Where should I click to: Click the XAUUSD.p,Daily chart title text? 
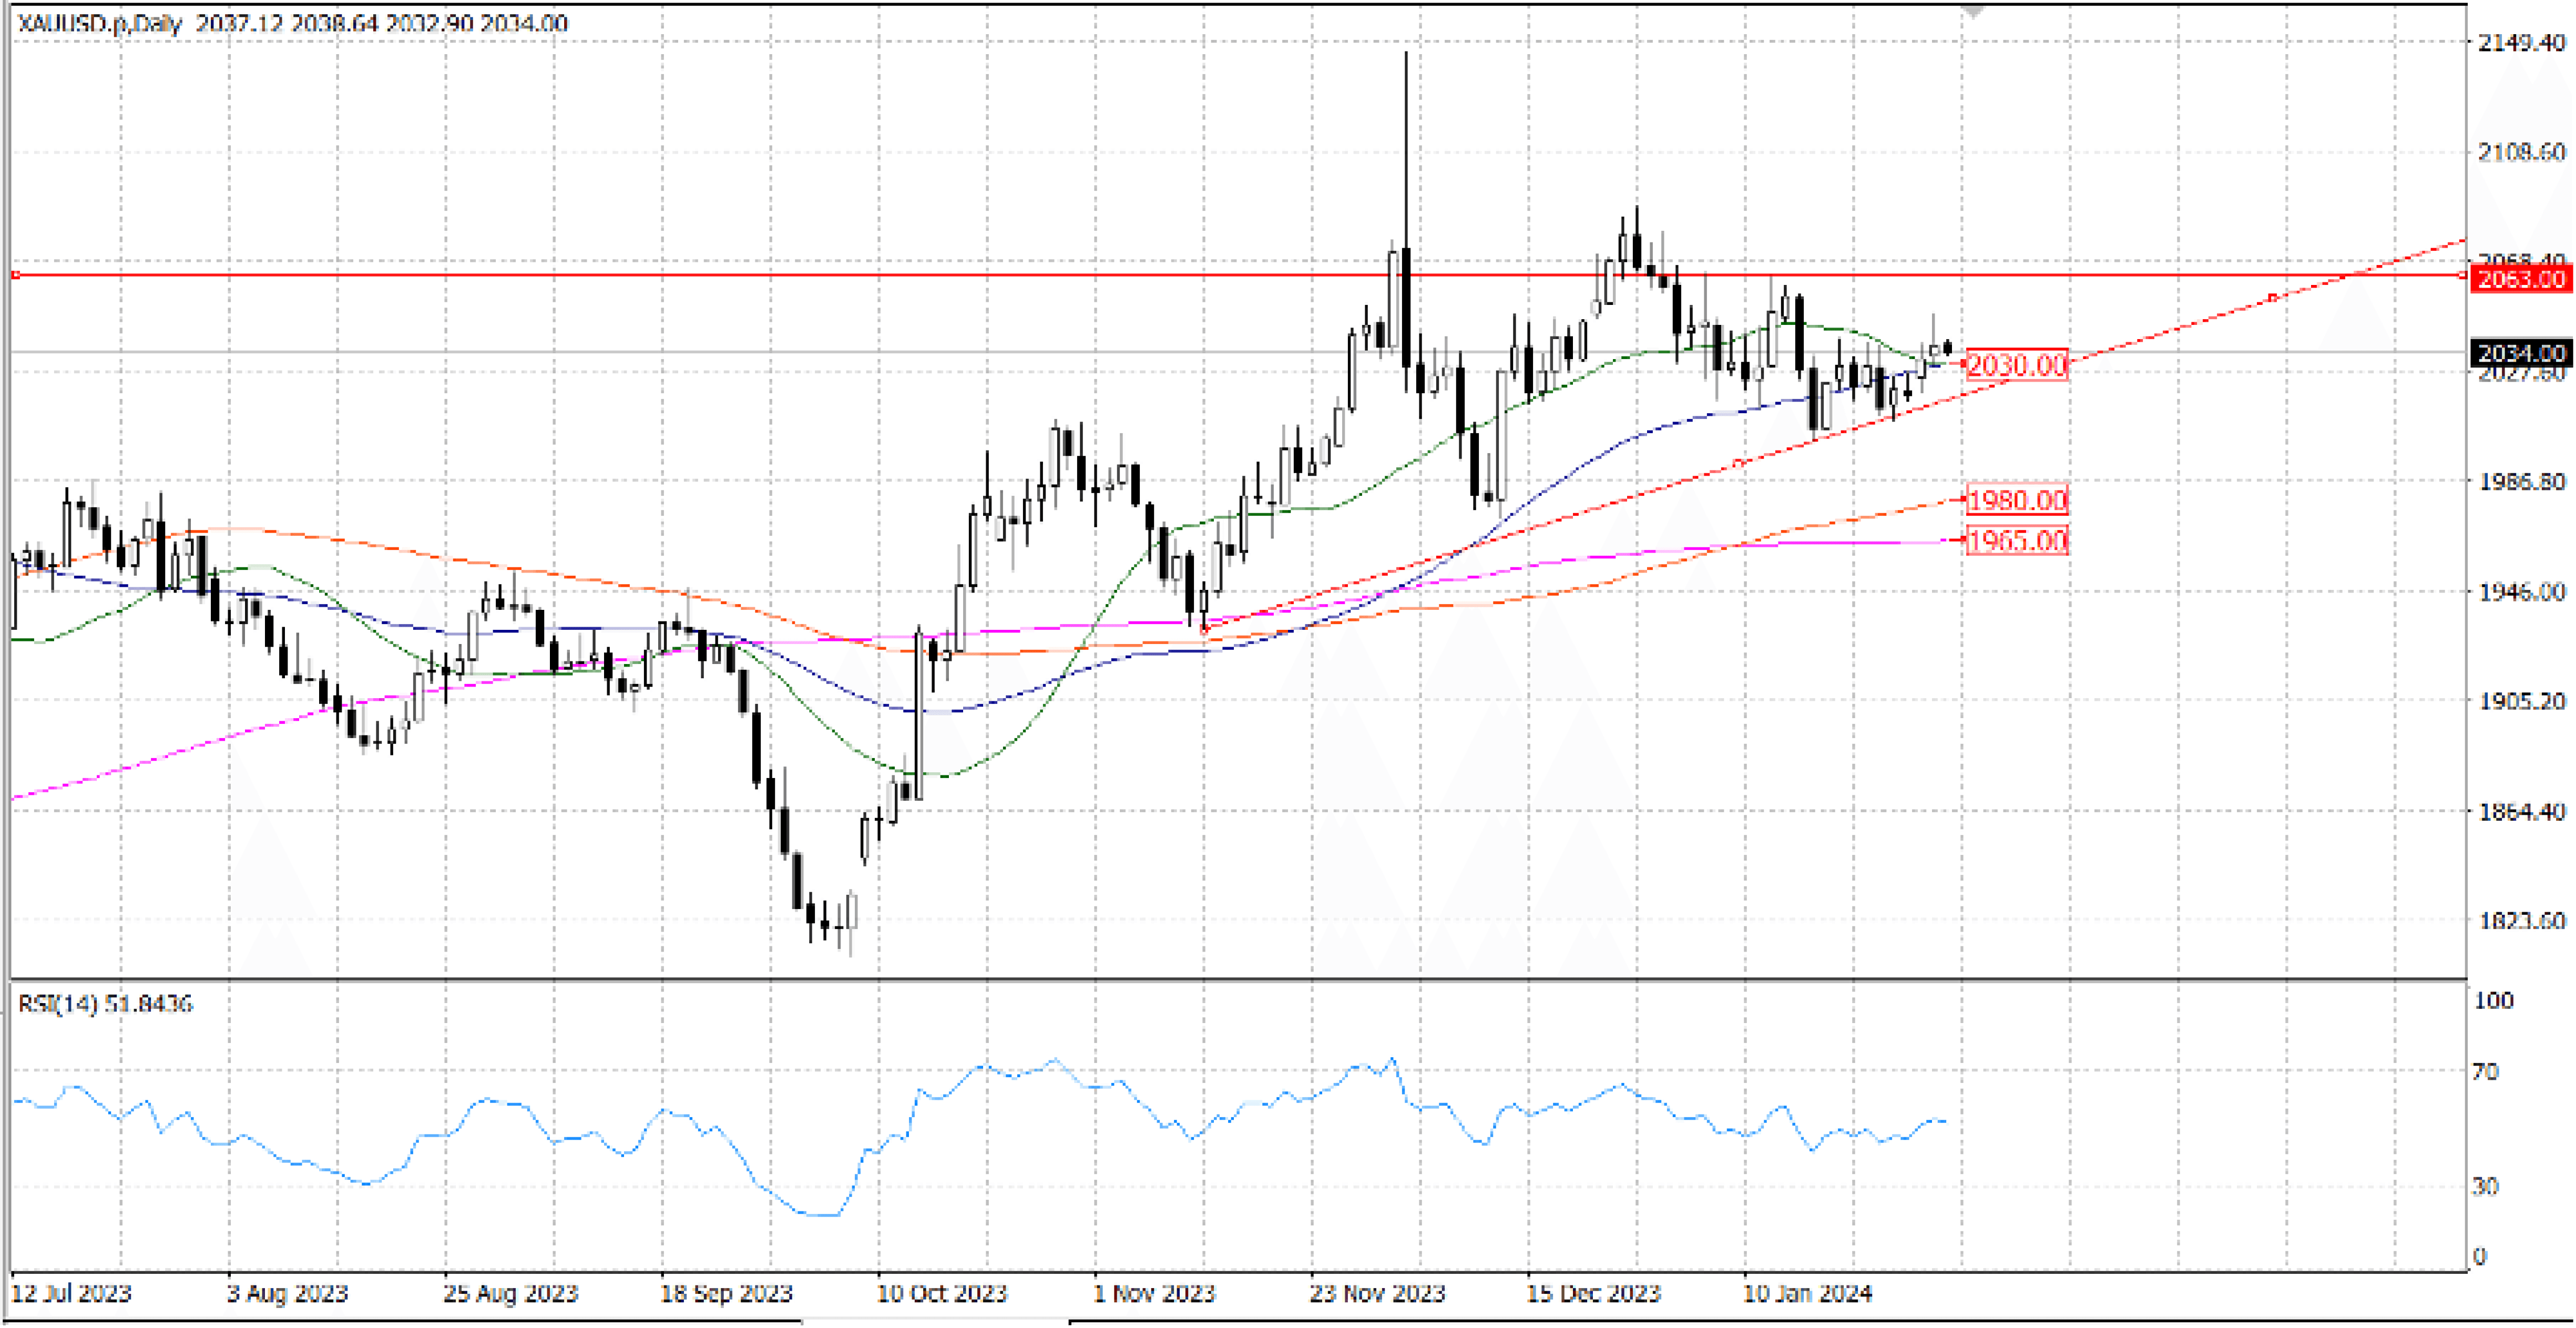coord(100,23)
